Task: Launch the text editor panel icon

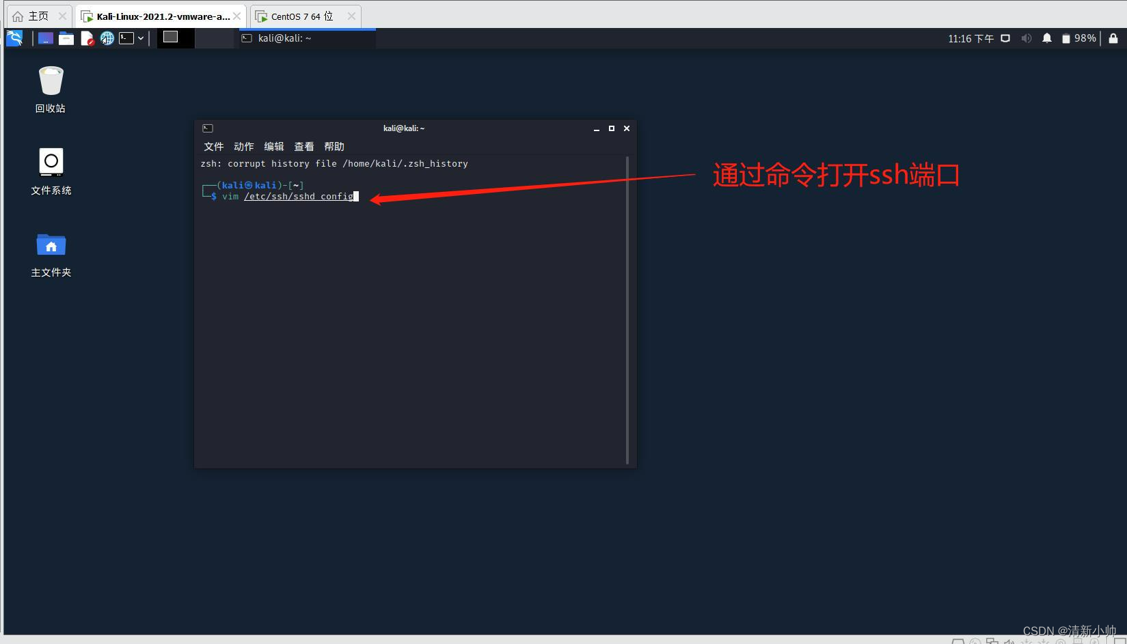Action: coord(87,38)
